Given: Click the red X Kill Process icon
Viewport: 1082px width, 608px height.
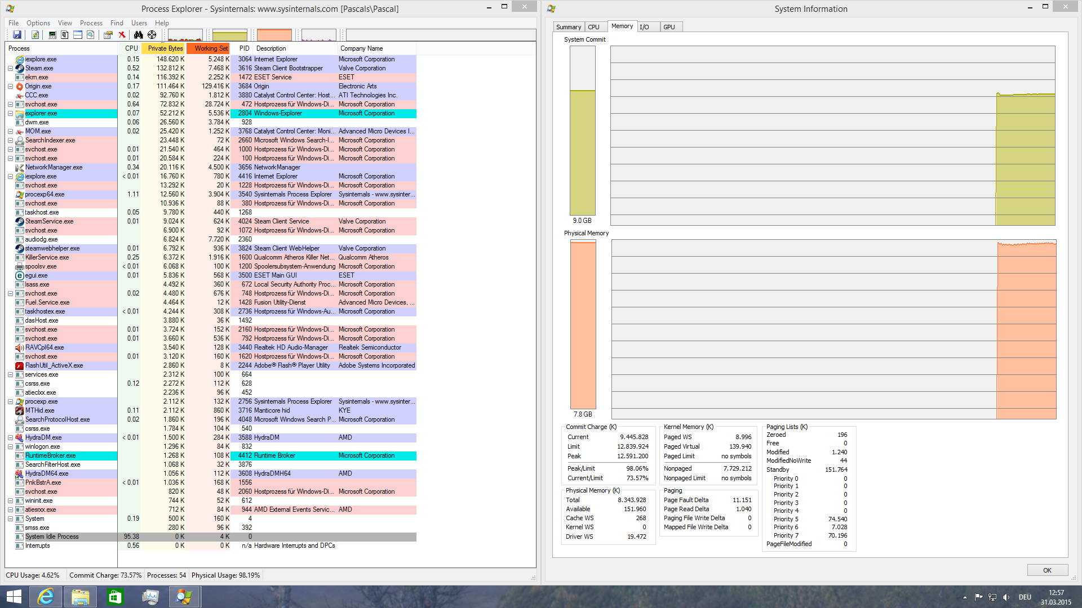Looking at the screenshot, I should coord(121,35).
